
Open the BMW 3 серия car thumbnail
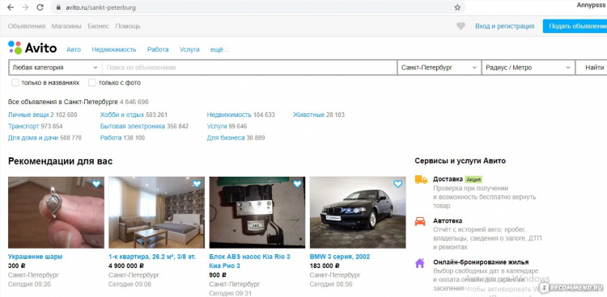[358, 212]
